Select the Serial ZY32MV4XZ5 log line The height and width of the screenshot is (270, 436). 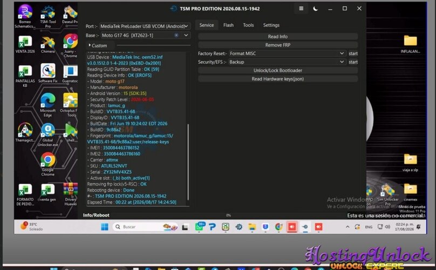(110, 172)
